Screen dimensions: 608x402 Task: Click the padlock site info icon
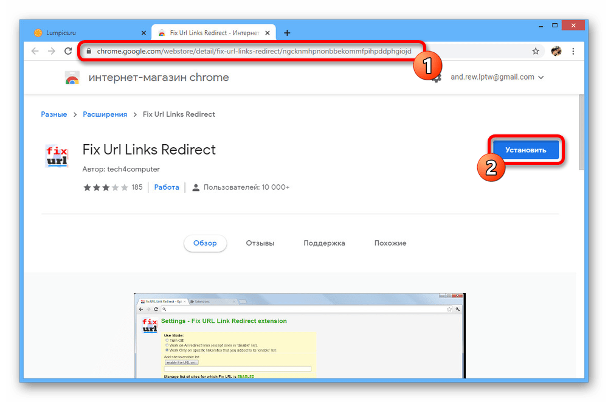pyautogui.click(x=89, y=51)
